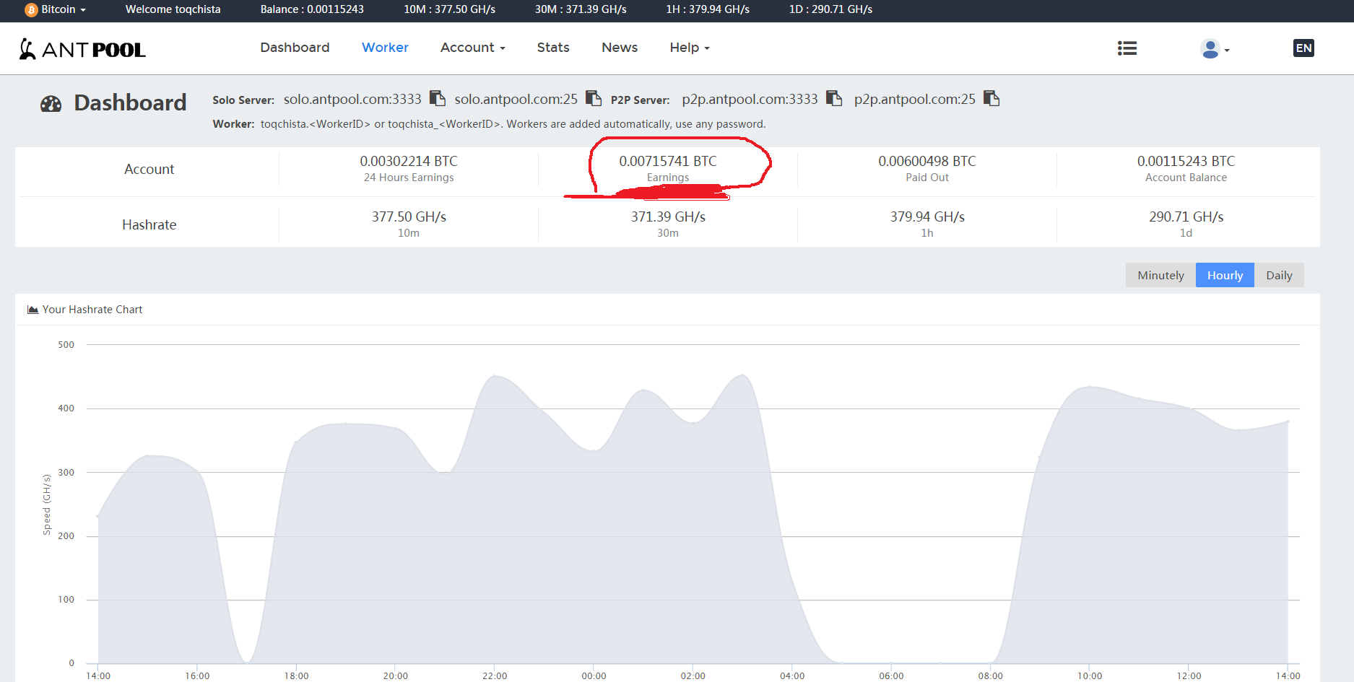Expand the Account menu dropdown
This screenshot has height=682, width=1354.
(x=472, y=48)
